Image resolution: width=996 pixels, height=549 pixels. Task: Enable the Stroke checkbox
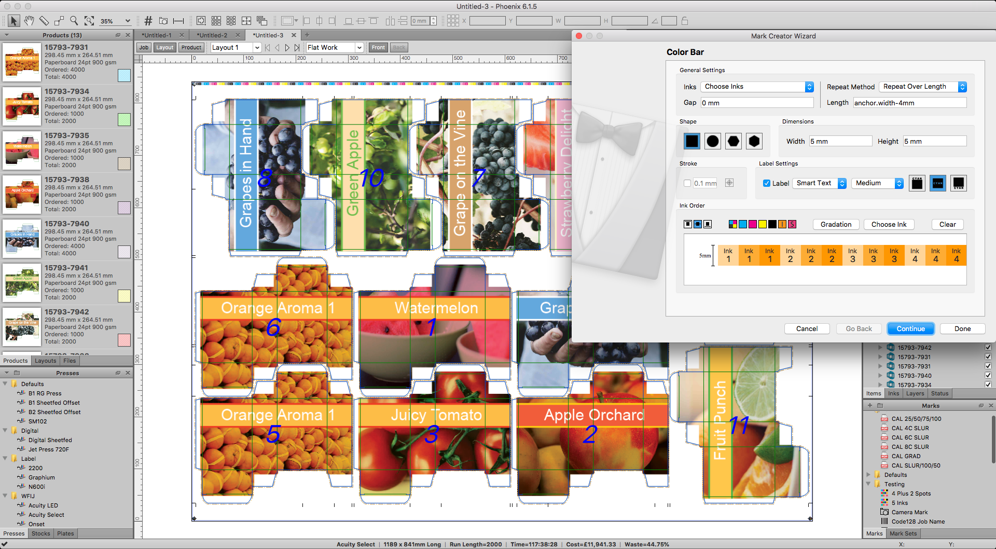click(x=687, y=183)
